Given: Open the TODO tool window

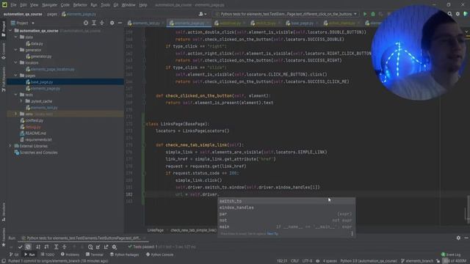Looking at the screenshot, I should tap(47, 254).
